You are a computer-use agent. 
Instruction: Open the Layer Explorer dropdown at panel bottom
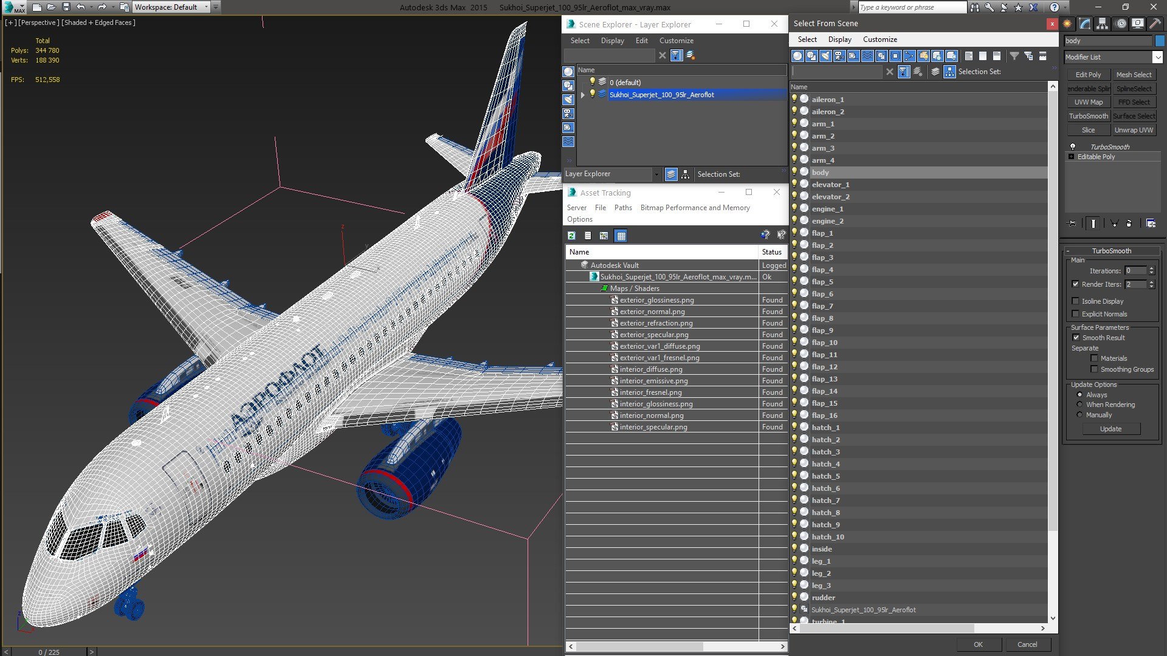click(x=656, y=174)
